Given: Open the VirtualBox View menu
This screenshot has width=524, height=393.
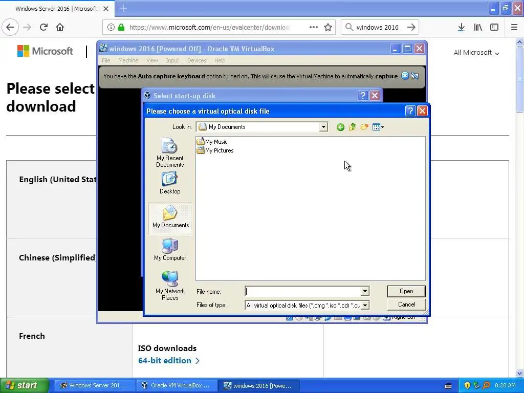Looking at the screenshot, I should (x=151, y=60).
